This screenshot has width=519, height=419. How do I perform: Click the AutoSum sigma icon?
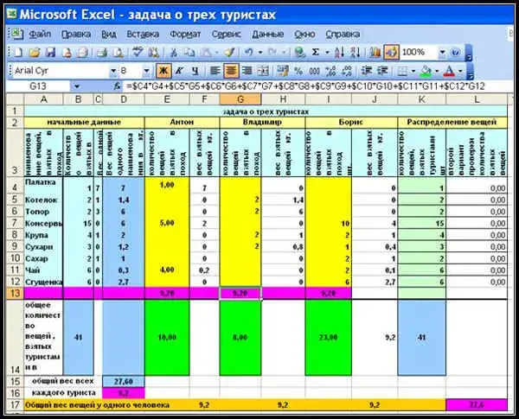[x=315, y=53]
